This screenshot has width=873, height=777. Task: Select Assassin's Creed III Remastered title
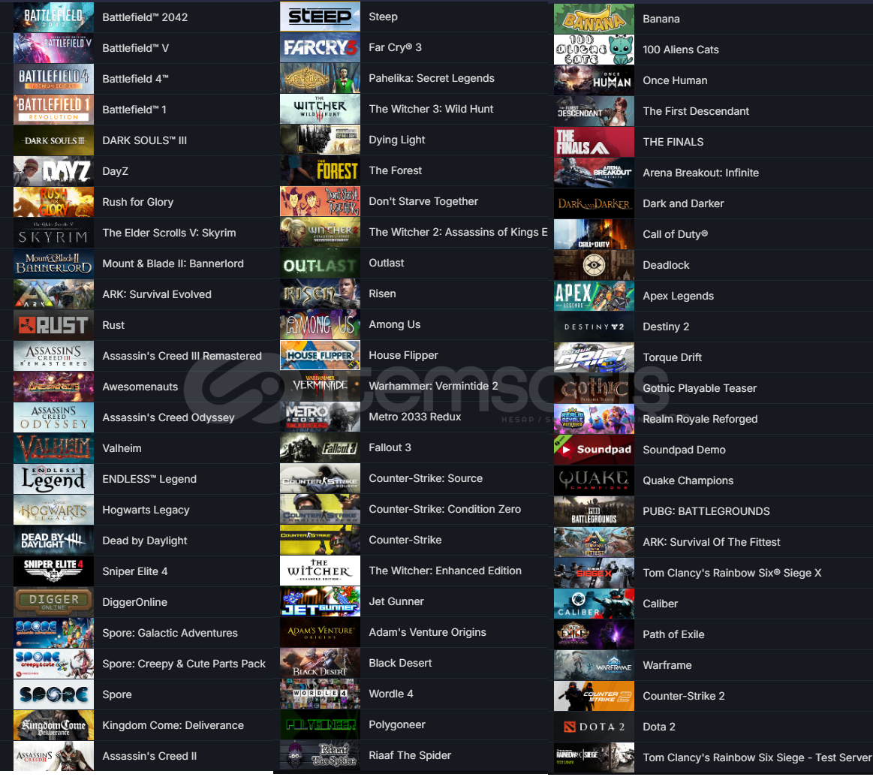coord(182,356)
